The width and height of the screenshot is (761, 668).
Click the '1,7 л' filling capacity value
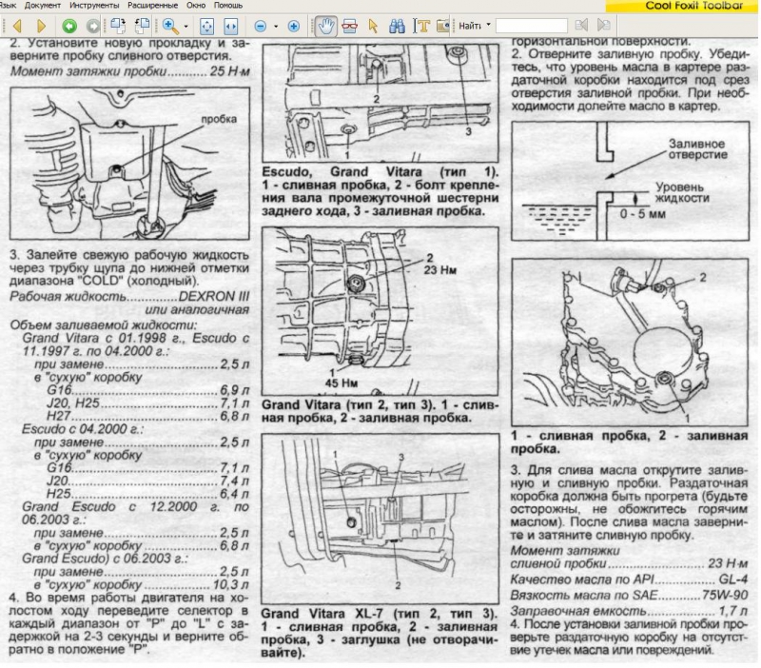732,611
